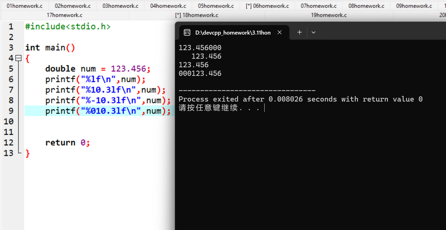446x230 pixels.
Task: Click the int main() declaration
Action: coord(50,48)
